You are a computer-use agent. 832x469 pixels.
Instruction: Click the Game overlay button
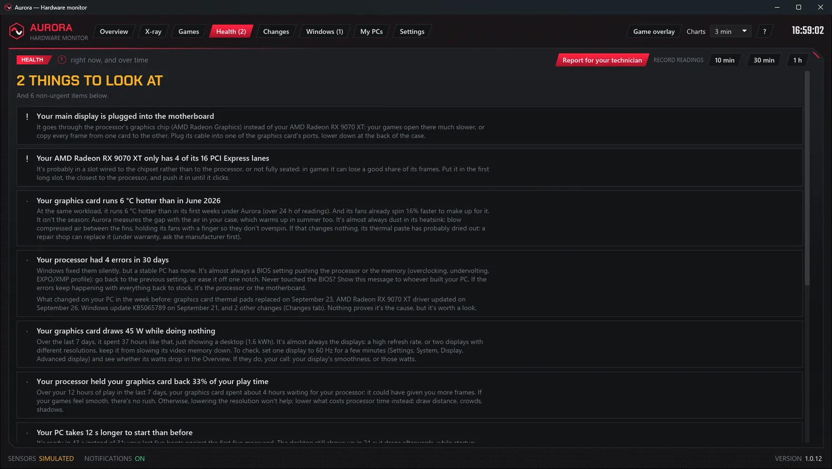(654, 32)
